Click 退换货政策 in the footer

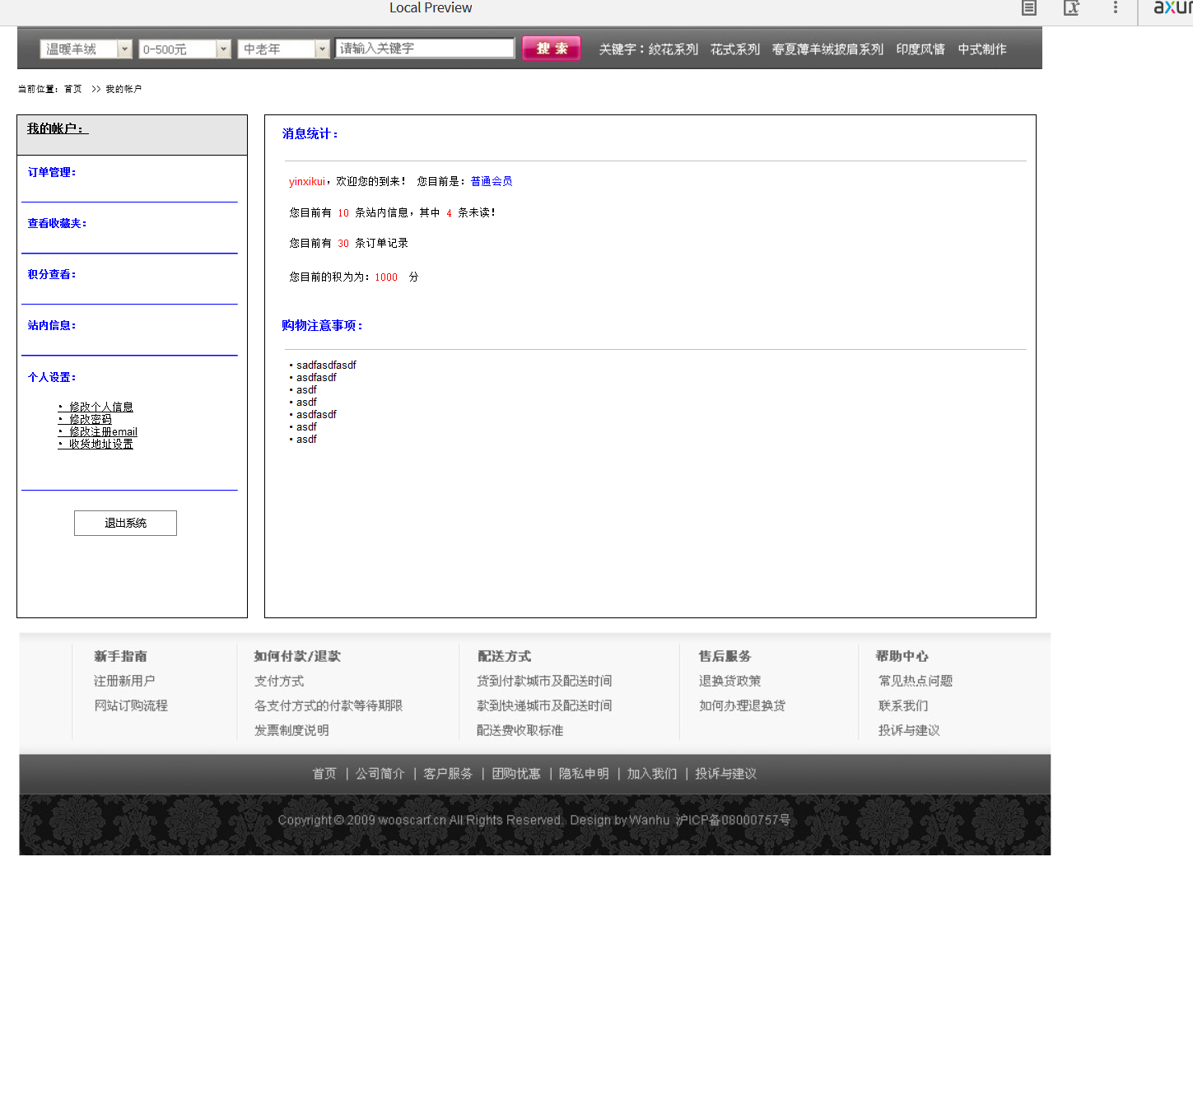pos(730,681)
